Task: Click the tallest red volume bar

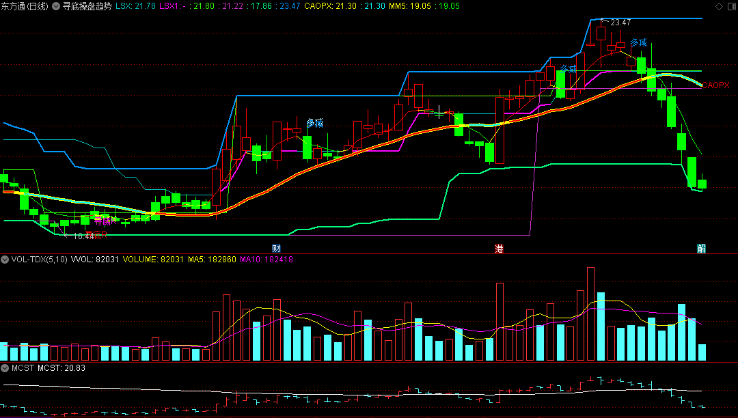Action: (590, 313)
